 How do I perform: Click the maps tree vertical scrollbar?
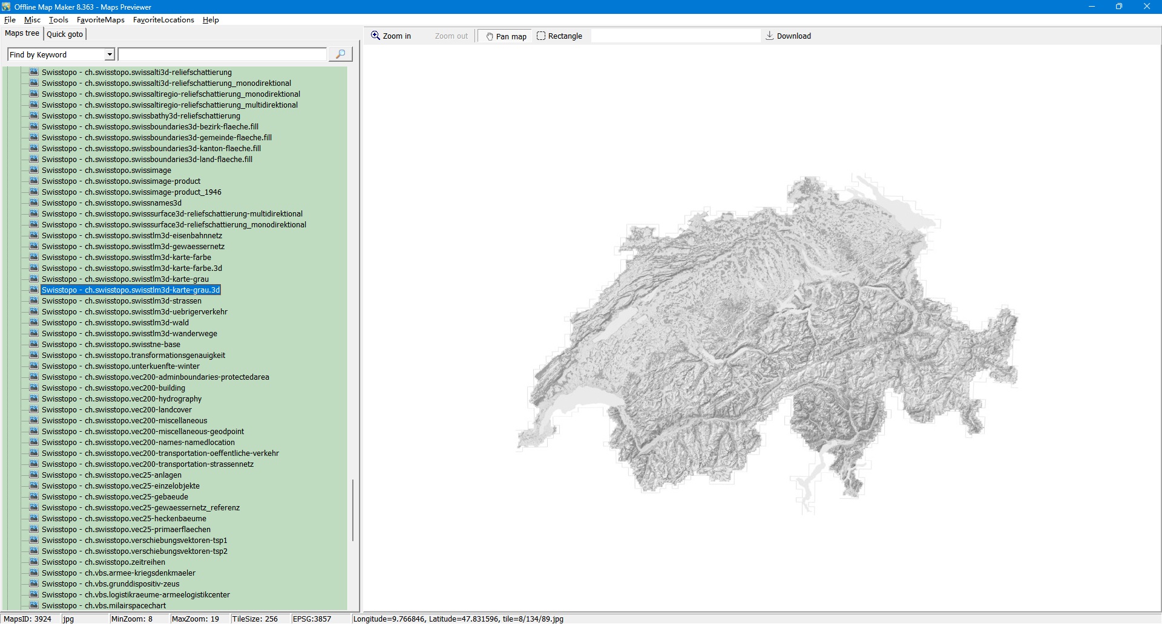(x=353, y=510)
